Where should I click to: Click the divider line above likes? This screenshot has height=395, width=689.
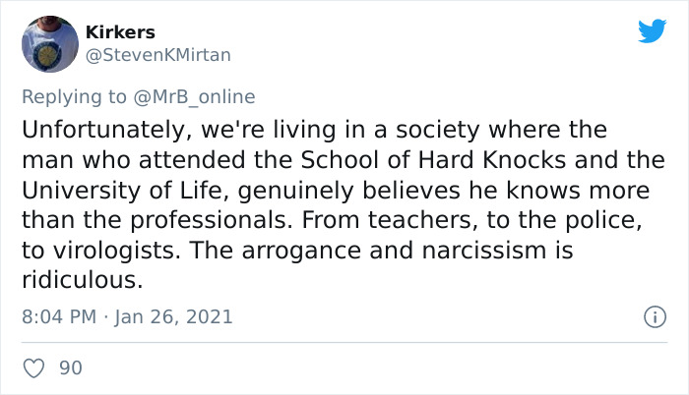tap(344, 342)
